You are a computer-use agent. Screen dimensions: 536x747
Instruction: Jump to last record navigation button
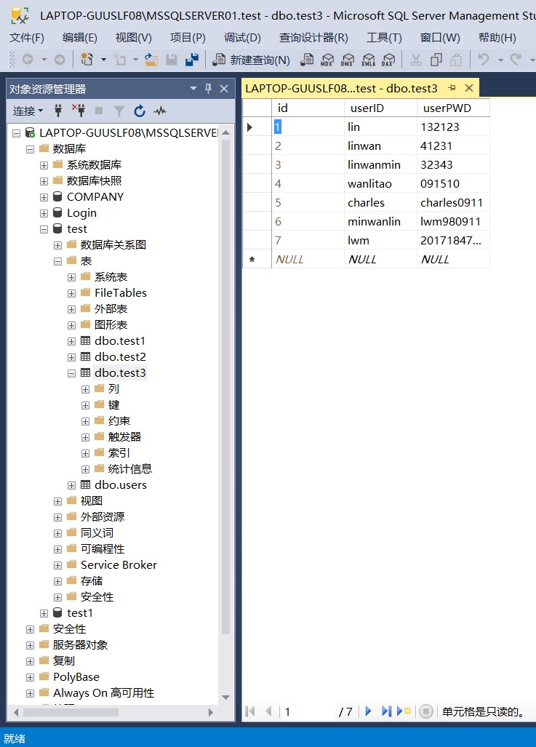click(386, 711)
